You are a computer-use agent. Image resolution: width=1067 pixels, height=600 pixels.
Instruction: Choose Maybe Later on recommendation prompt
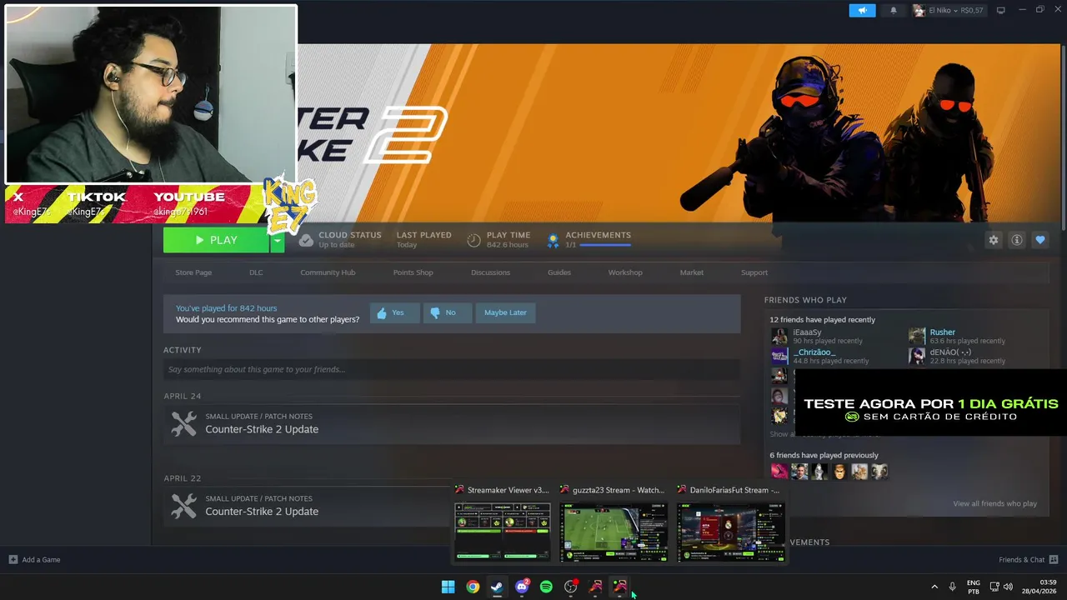point(505,312)
